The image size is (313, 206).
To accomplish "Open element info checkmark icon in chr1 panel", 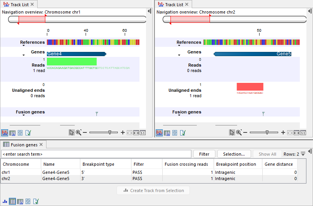I will [28, 133].
